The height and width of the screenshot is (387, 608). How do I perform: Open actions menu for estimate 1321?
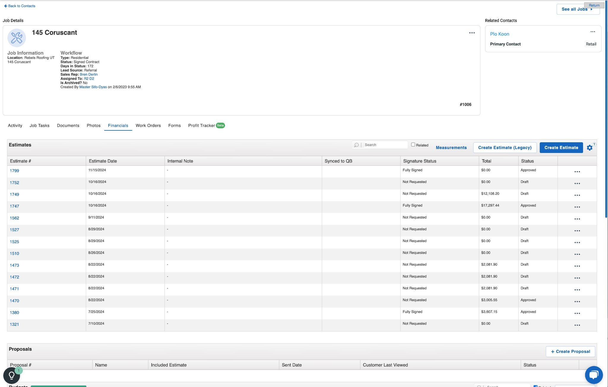(577, 325)
